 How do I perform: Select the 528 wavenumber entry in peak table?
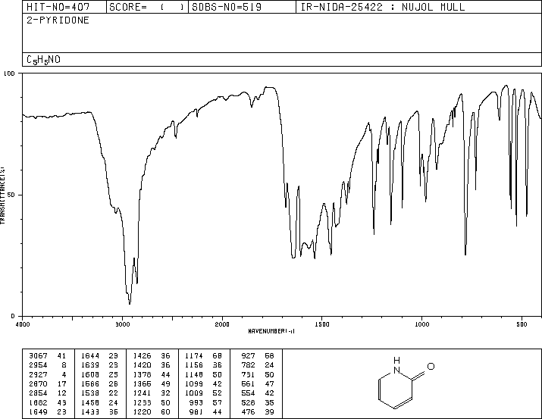coord(248,402)
